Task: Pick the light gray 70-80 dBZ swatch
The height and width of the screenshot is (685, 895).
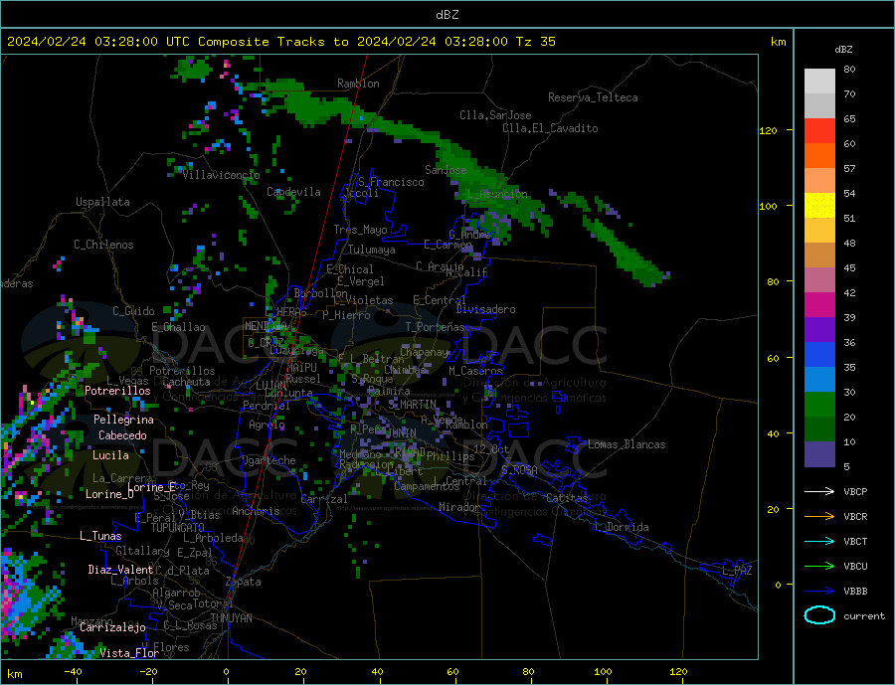Action: tap(819, 82)
